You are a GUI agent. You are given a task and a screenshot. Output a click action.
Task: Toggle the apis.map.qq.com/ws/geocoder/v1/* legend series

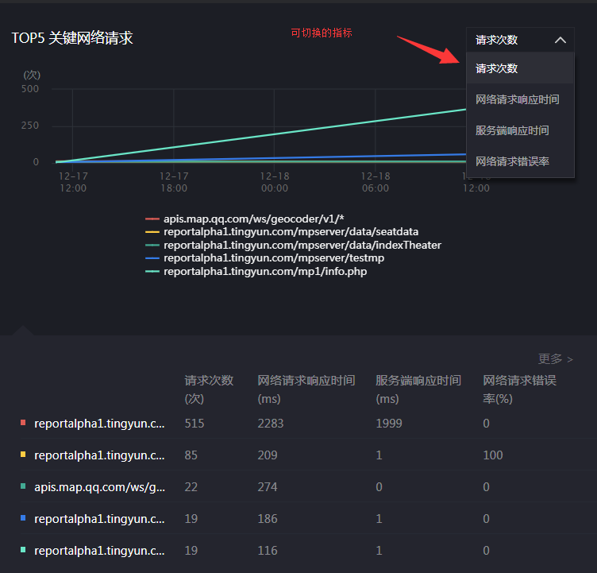[252, 219]
